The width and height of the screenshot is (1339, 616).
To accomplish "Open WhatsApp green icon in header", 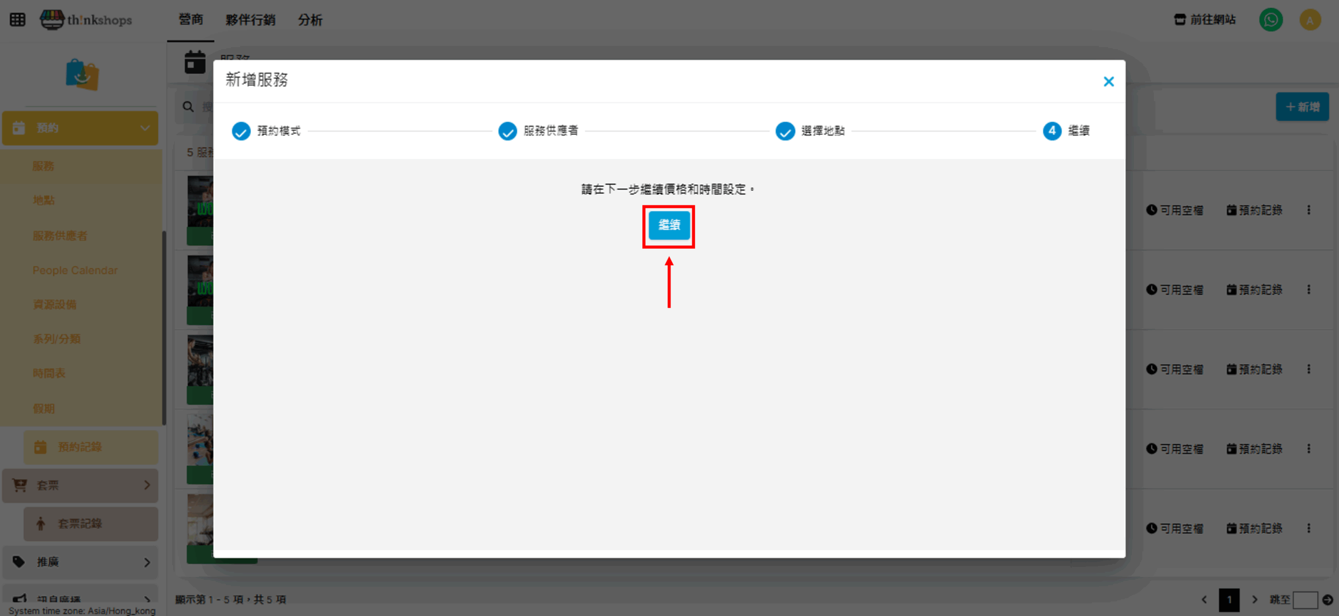I will pos(1270,20).
